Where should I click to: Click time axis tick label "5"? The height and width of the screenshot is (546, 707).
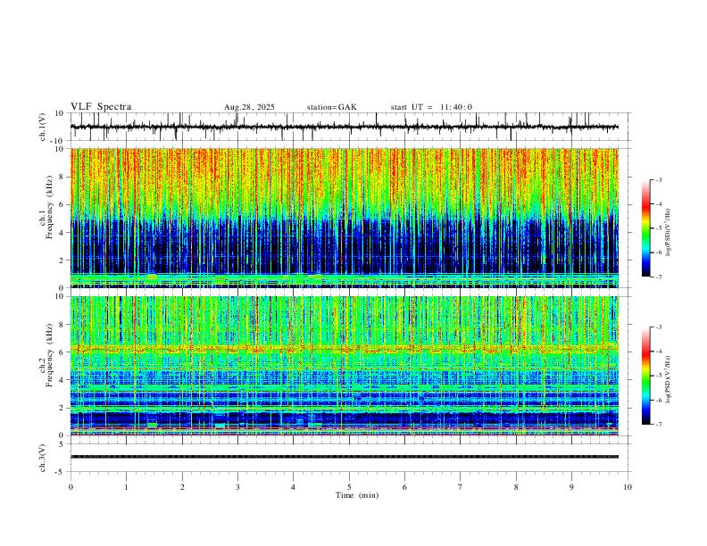[349, 487]
